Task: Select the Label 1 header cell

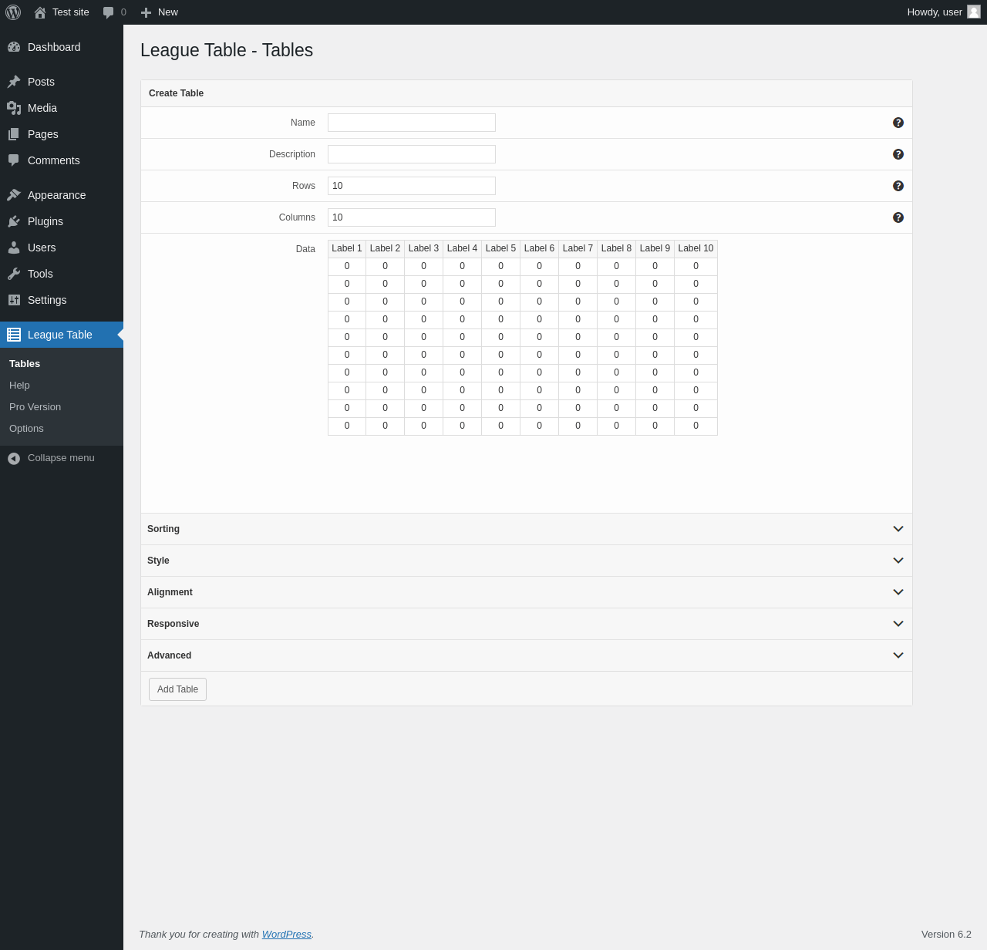Action: click(x=347, y=248)
